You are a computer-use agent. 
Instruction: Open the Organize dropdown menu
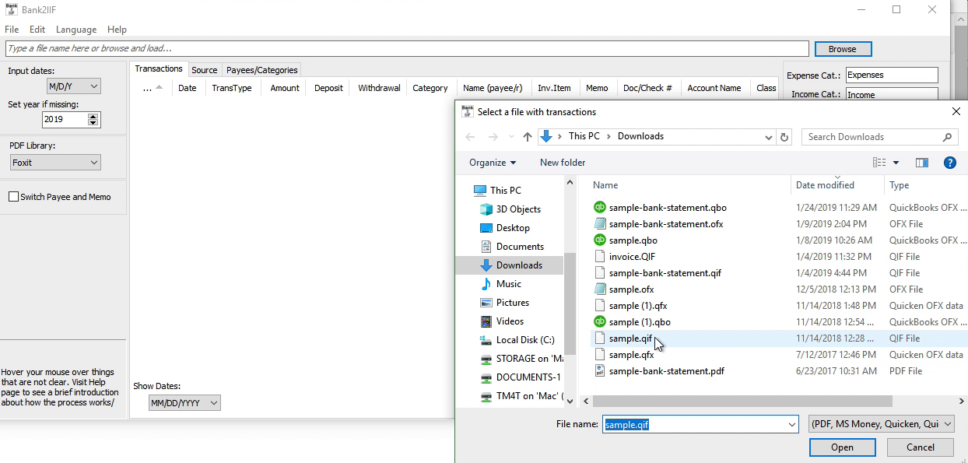493,163
